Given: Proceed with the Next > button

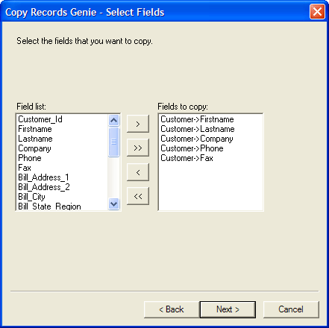Looking at the screenshot, I should click(x=228, y=309).
